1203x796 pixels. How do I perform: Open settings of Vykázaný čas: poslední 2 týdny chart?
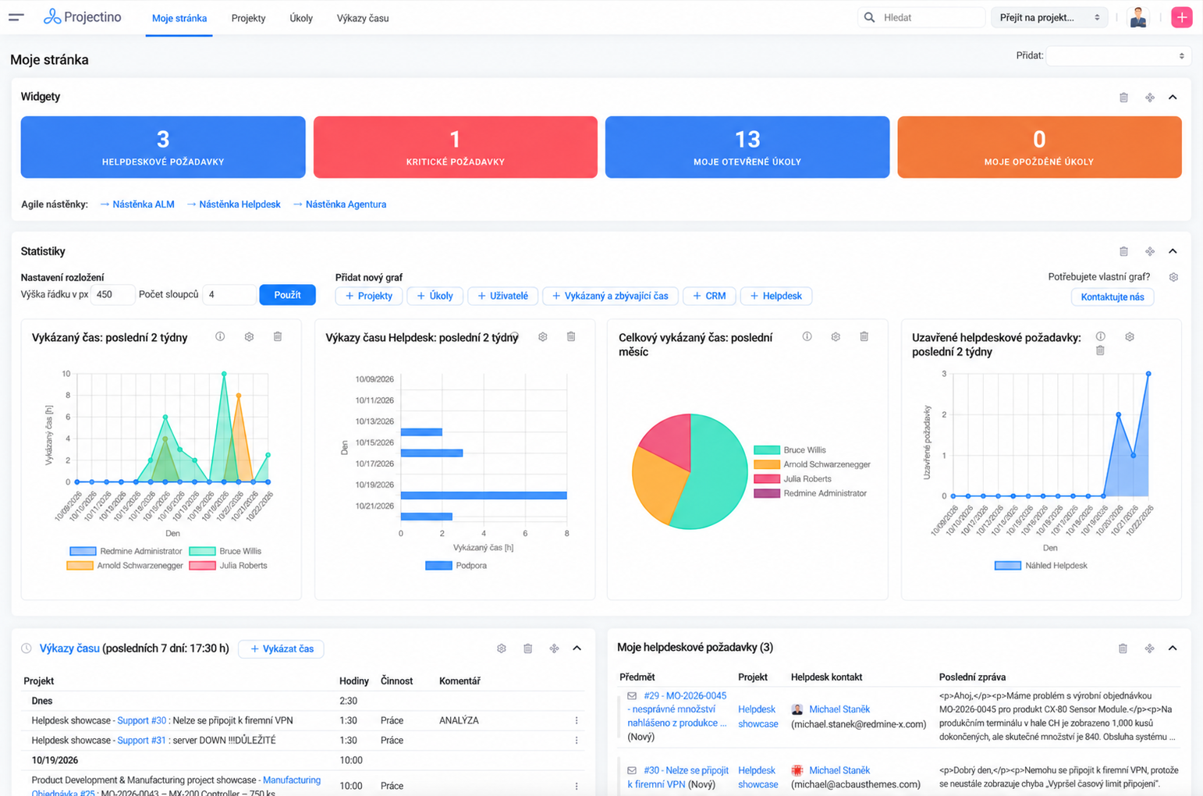249,336
